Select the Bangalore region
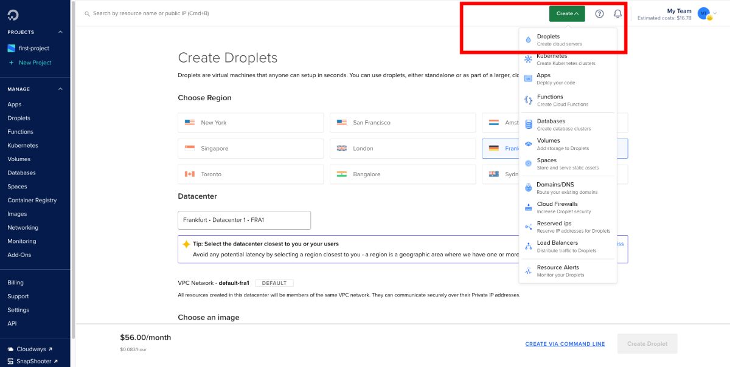Image resolution: width=730 pixels, height=367 pixels. coord(403,174)
